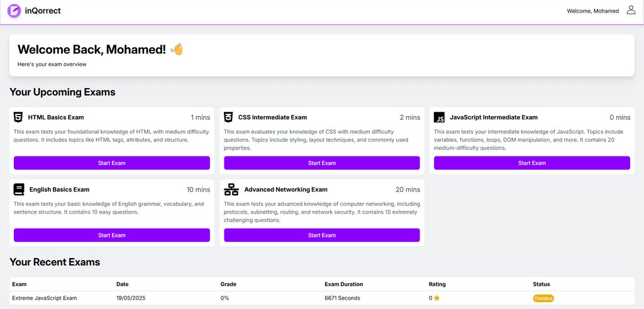The height and width of the screenshot is (309, 644).
Task: Click the 'Rating' column header
Action: 437,284
